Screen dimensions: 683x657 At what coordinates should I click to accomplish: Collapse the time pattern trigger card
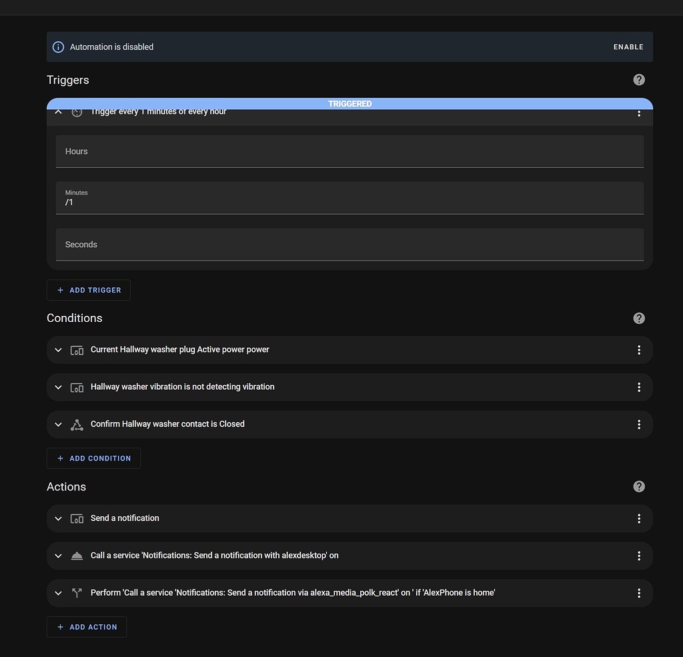[x=58, y=111]
